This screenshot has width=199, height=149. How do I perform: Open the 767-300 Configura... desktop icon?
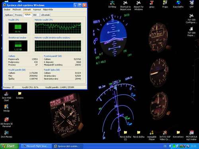[x=191, y=19]
